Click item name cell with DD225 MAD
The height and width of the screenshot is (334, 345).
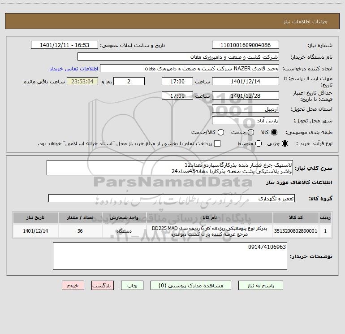click(x=210, y=231)
